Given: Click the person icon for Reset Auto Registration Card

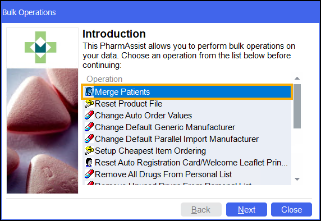Looking at the screenshot, I should [x=89, y=163].
